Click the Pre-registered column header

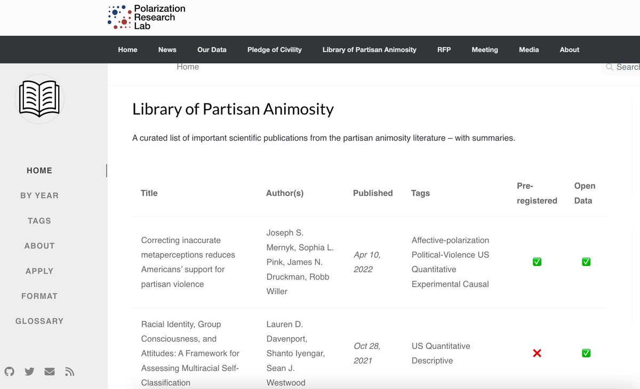[x=537, y=193]
